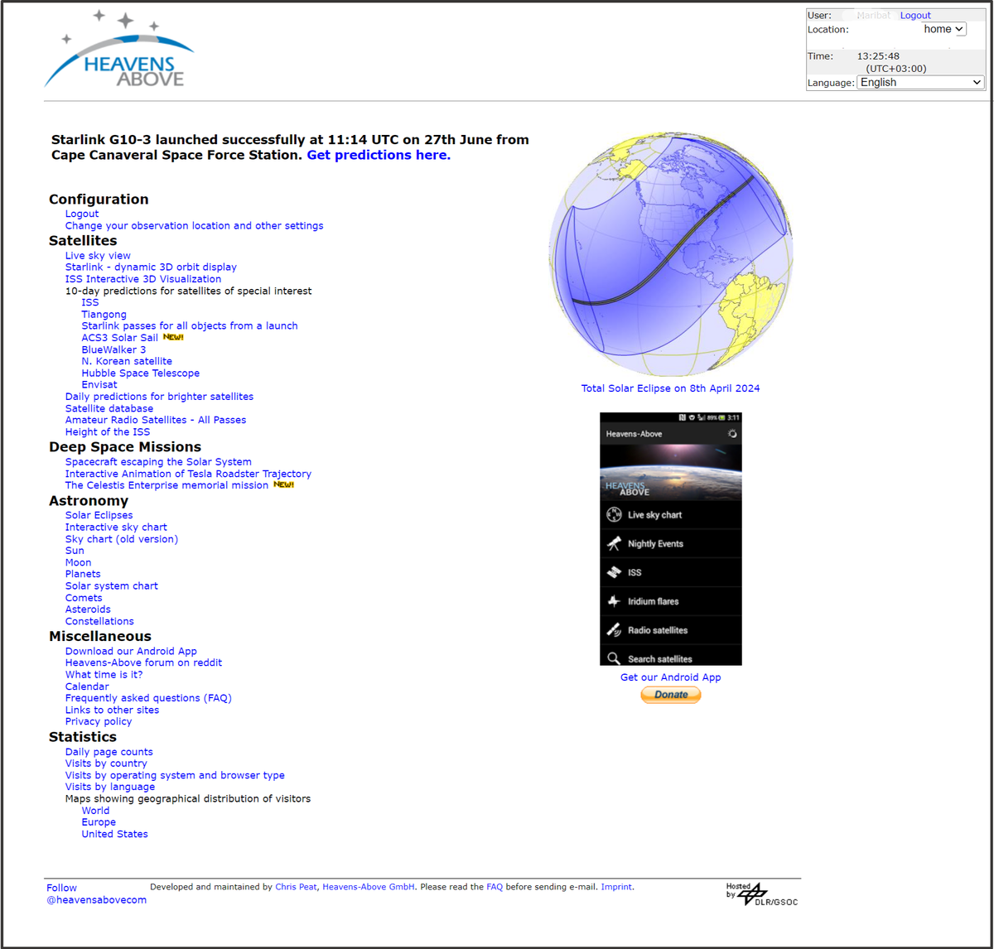Open Privacy policy
This screenshot has width=994, height=949.
pos(99,722)
